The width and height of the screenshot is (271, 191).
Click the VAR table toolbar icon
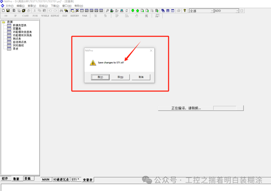point(91,11)
